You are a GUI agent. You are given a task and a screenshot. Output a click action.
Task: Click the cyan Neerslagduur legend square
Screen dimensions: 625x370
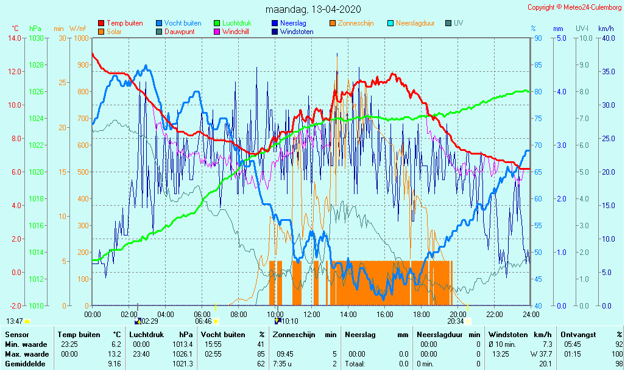point(390,23)
